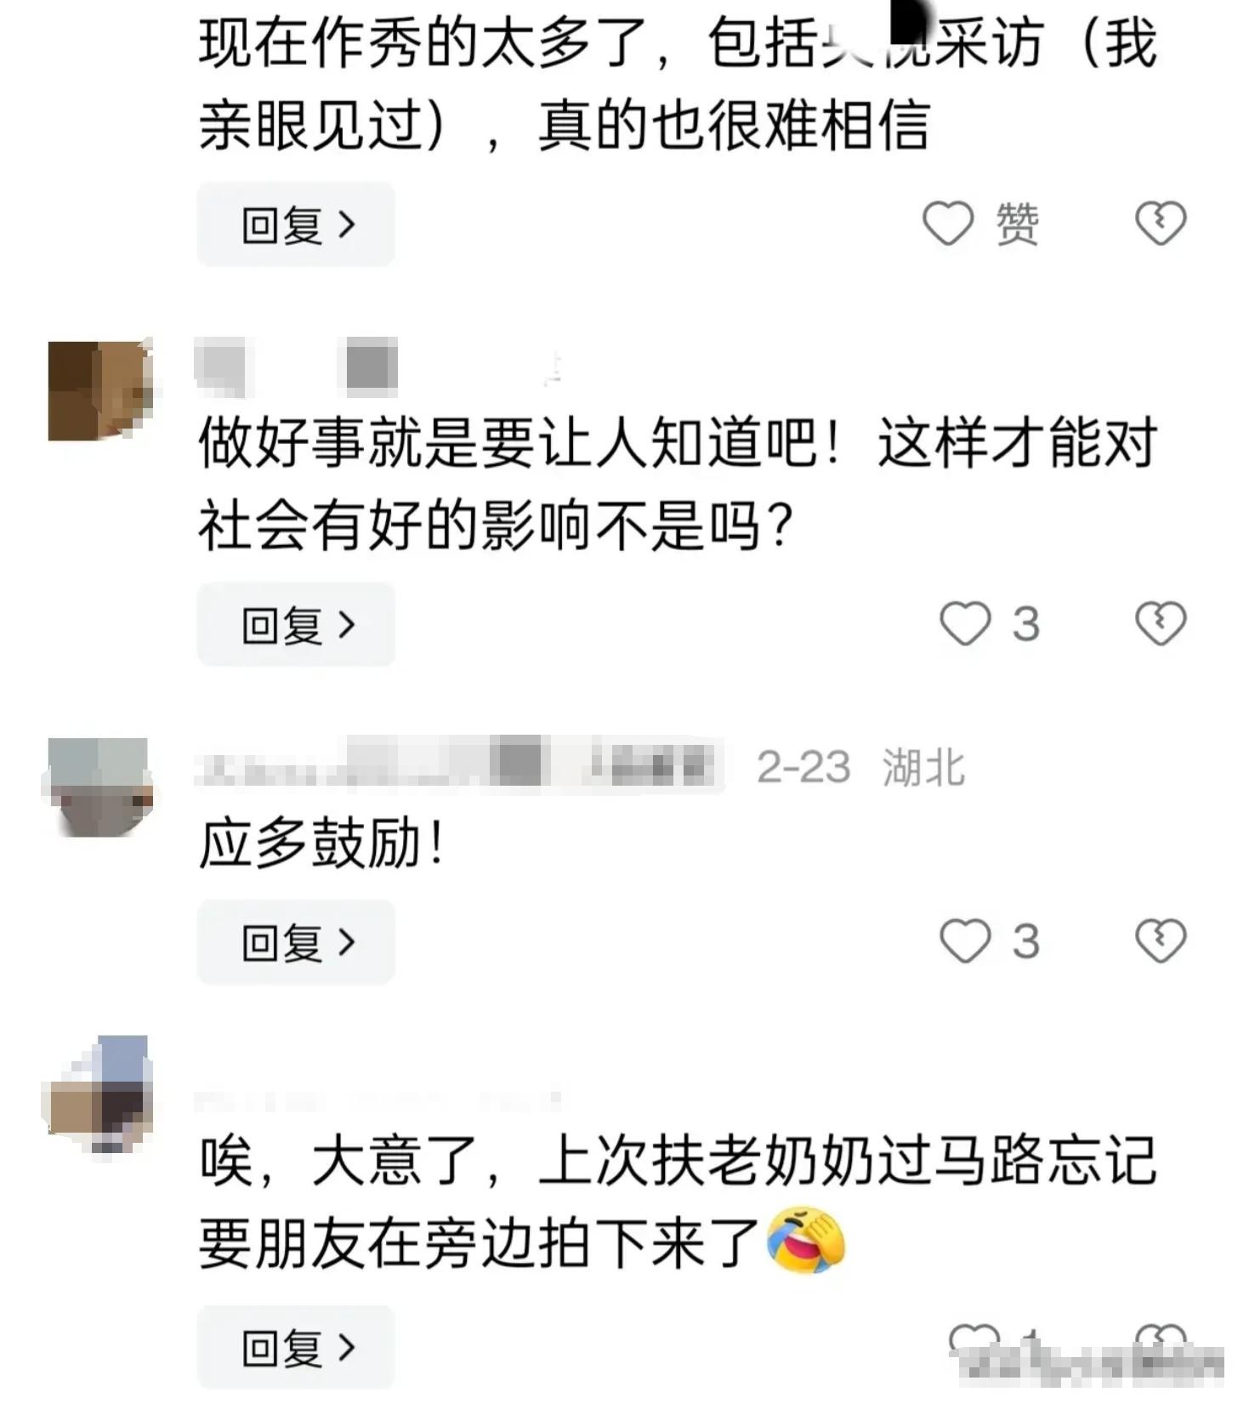Image resolution: width=1249 pixels, height=1409 pixels.
Task: Click the 2-23 湖北 date and location tag
Action: tap(860, 767)
